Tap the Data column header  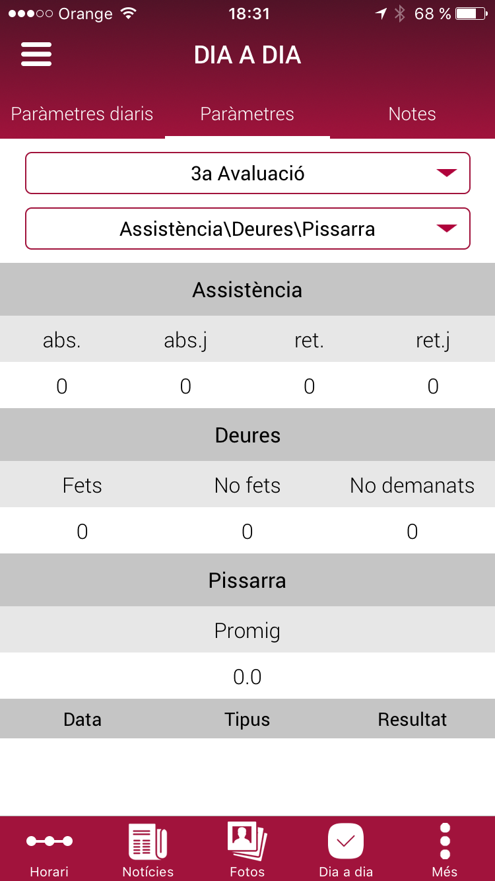82,719
